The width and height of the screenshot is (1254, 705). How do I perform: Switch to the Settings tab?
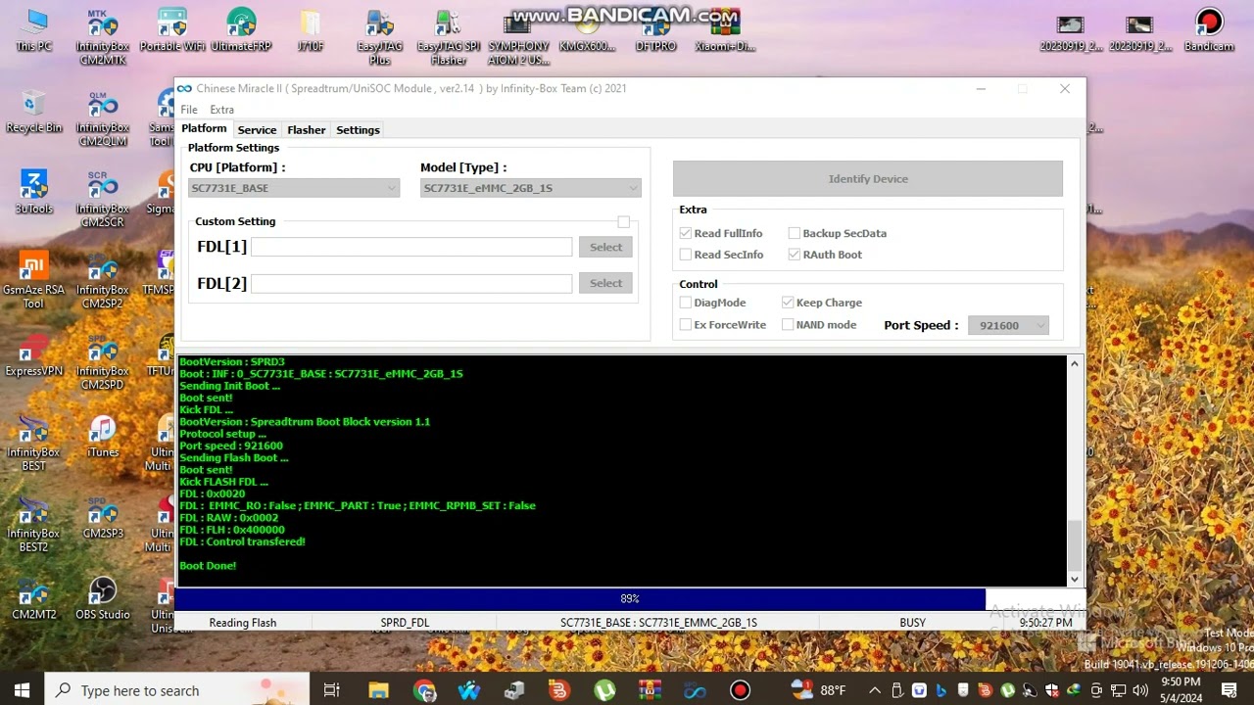tap(358, 130)
